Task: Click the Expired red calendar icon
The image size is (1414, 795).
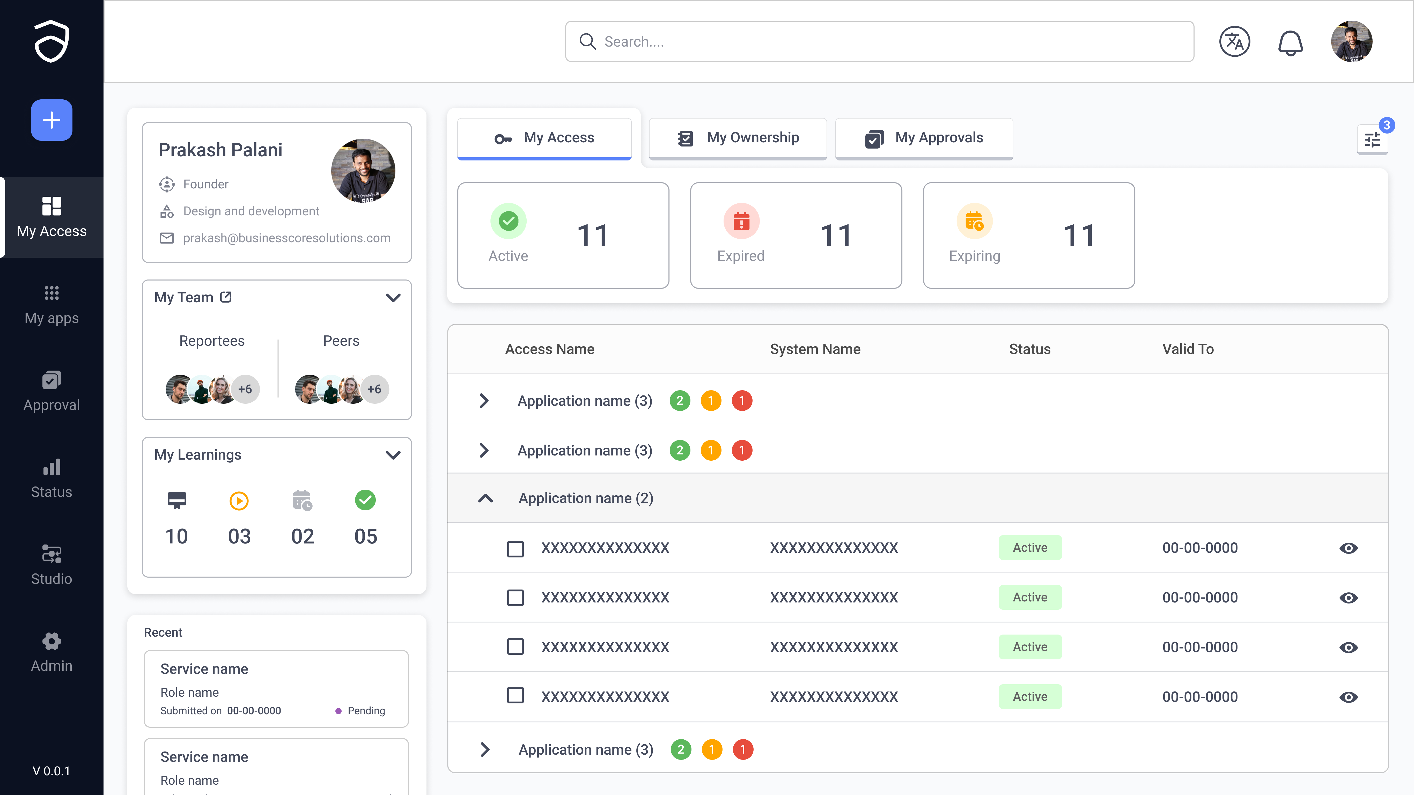Action: [741, 221]
